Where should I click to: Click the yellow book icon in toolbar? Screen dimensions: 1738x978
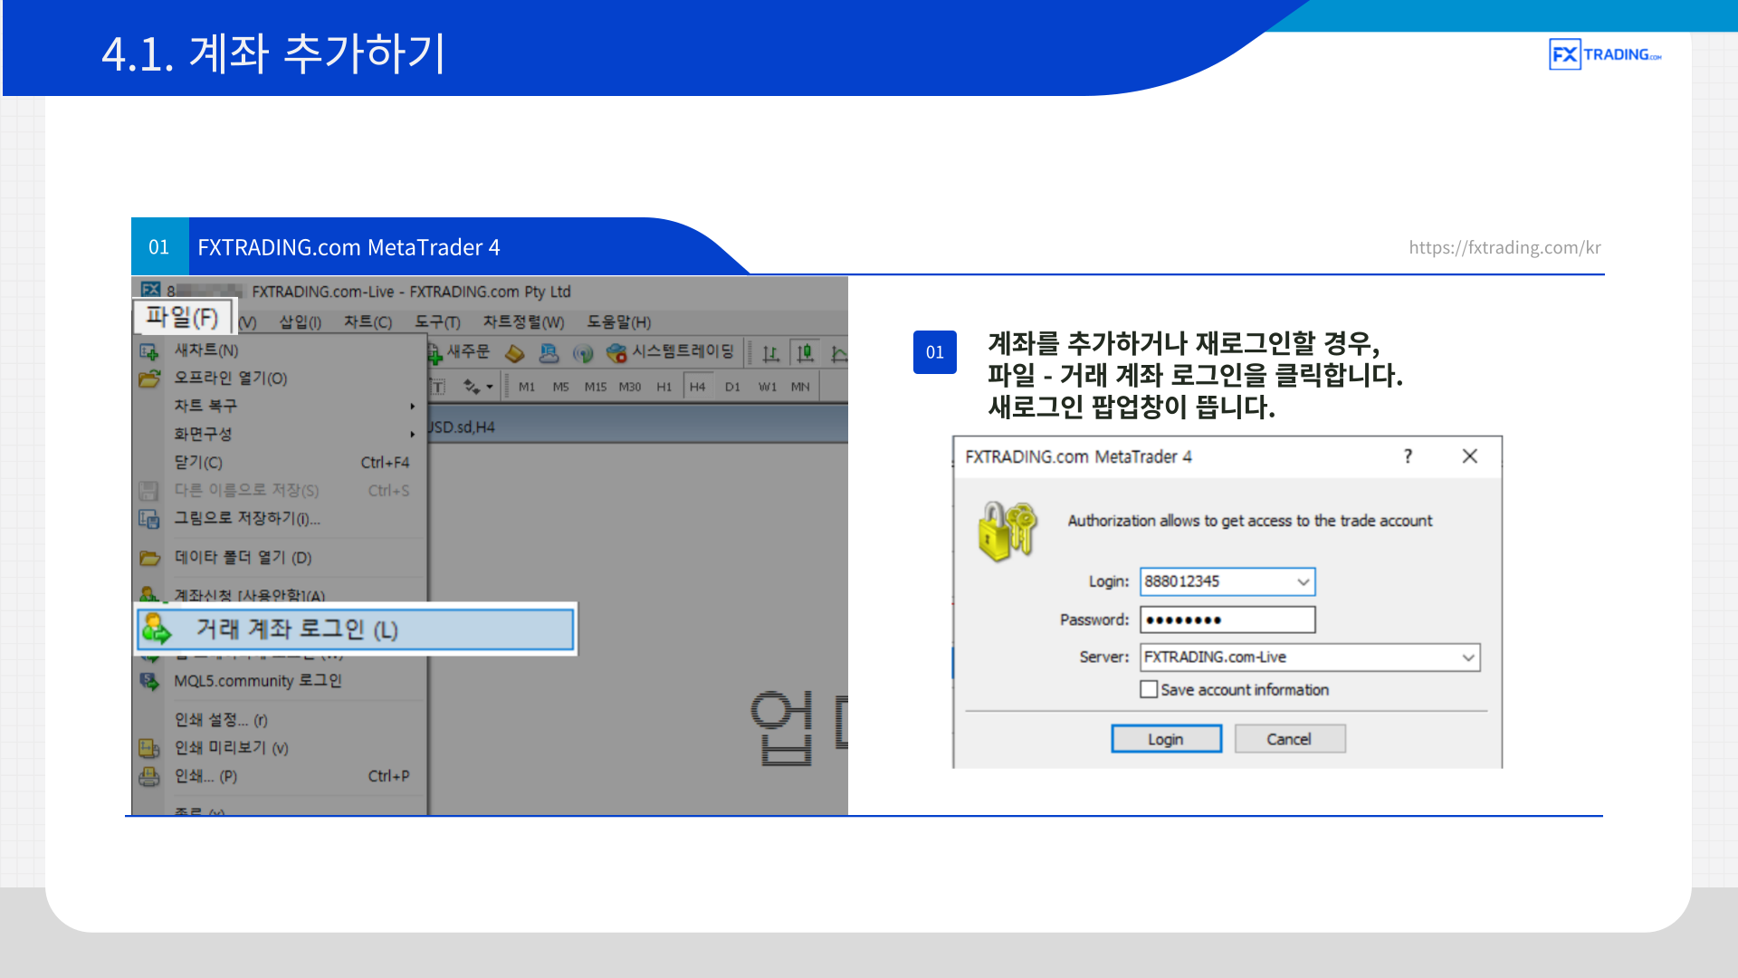(x=515, y=353)
